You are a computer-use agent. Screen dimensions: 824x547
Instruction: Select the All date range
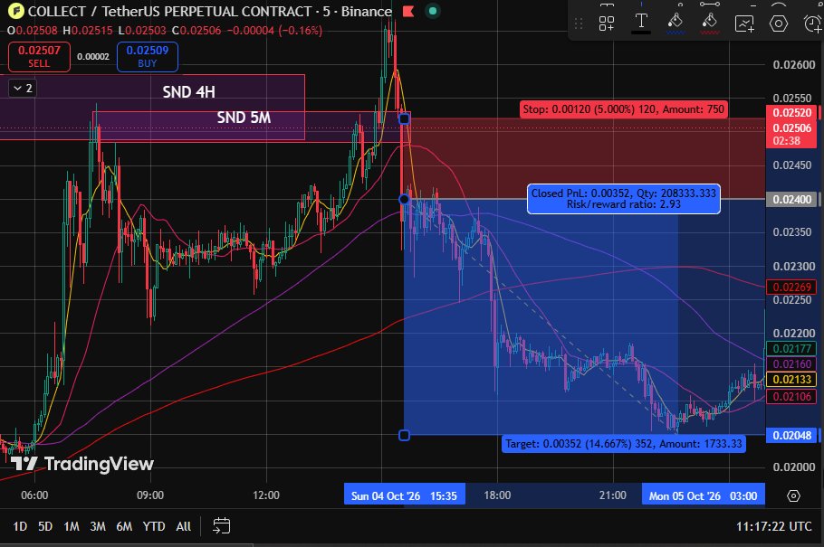[x=184, y=526]
